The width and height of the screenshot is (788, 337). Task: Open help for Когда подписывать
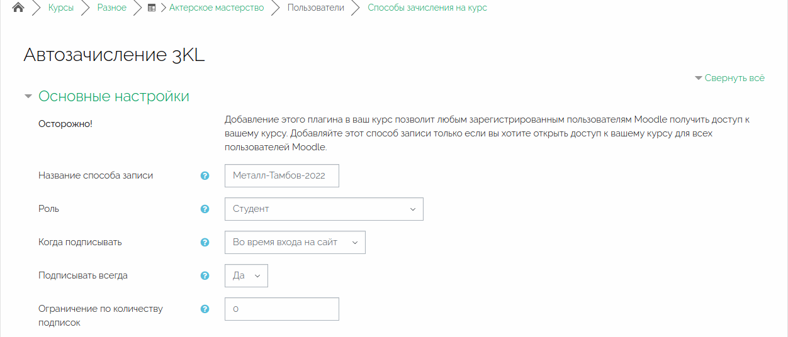(x=205, y=242)
